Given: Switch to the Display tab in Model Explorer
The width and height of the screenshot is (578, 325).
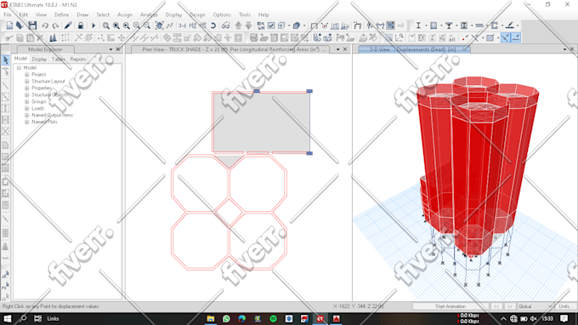Looking at the screenshot, I should (39, 59).
